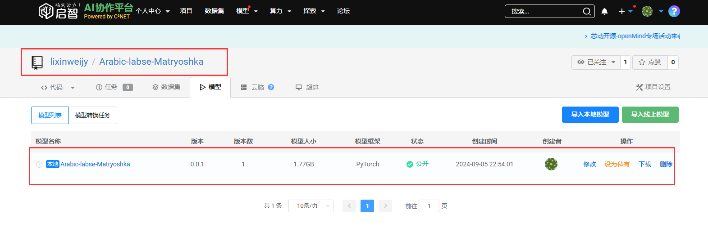The image size is (708, 241).
Task: Click the creator avatar in model row
Action: [551, 164]
